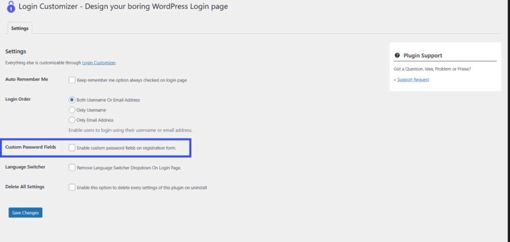Click the Custom Password Fields label
This screenshot has height=242, width=510.
(x=30, y=147)
